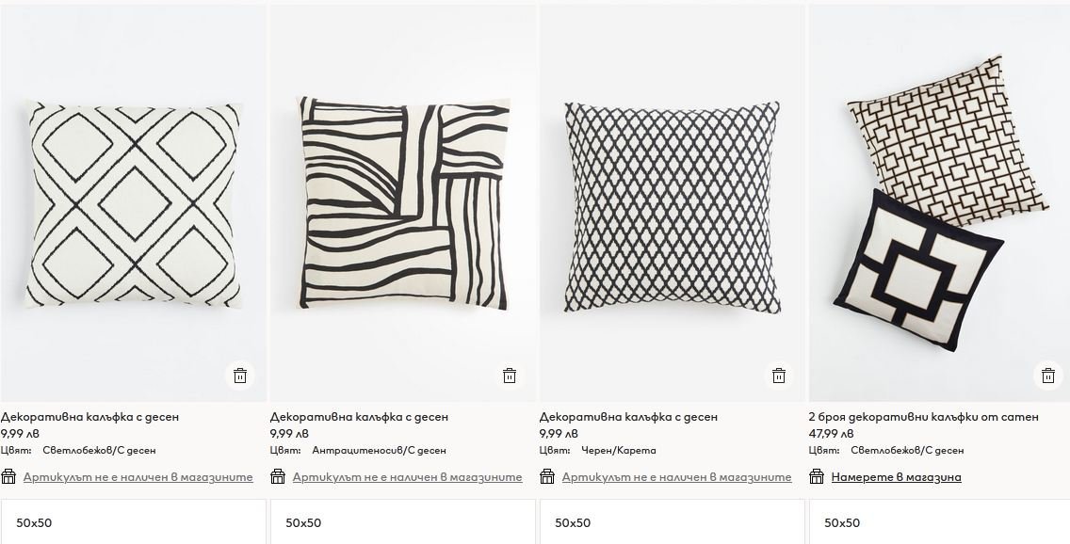1070x544 pixels.
Task: Open 50x50 size selector for striped pillow
Action: coord(402,522)
